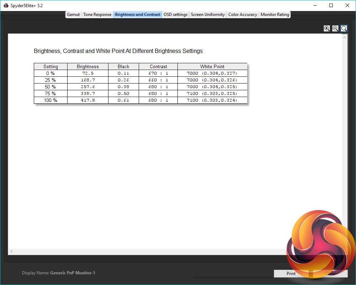Viewport: 356px width, 285px height.
Task: Click the horizontal scrollbar track under the report
Action: [x=150, y=251]
